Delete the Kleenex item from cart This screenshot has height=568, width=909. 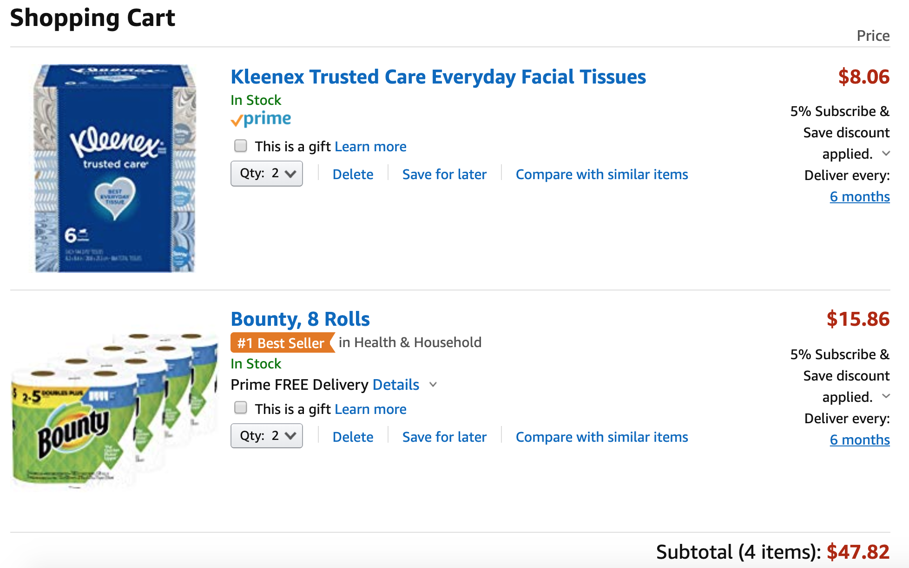coord(353,174)
